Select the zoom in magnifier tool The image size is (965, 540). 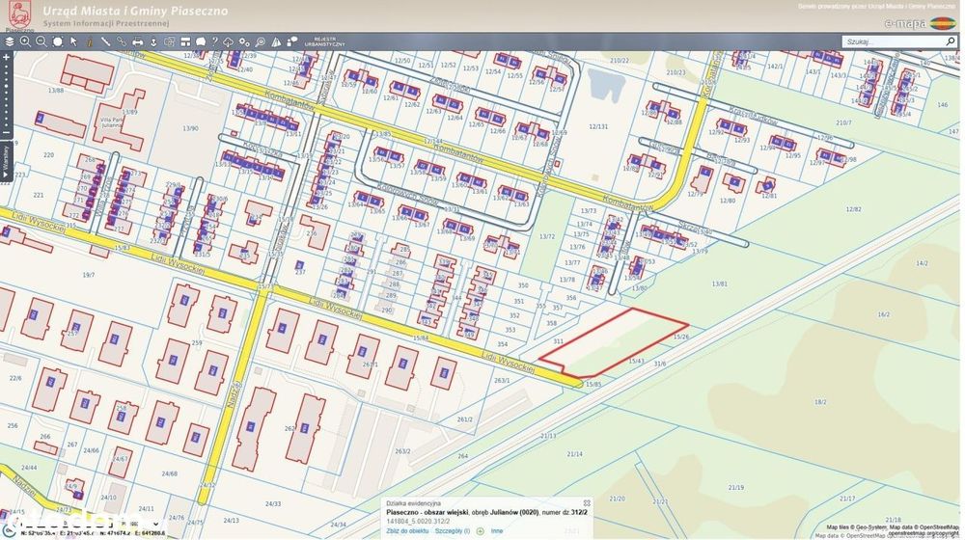(x=25, y=41)
